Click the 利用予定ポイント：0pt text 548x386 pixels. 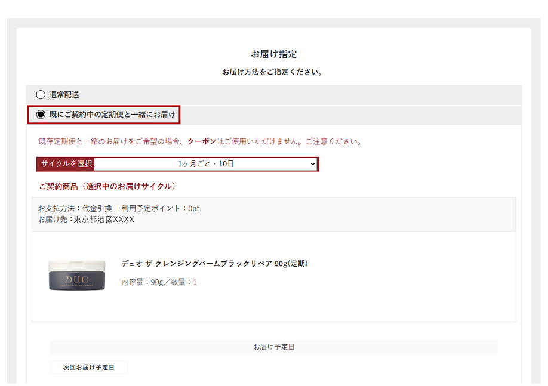pyautogui.click(x=160, y=209)
